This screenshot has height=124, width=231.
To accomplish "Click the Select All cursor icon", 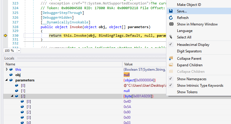I will (171, 37).
